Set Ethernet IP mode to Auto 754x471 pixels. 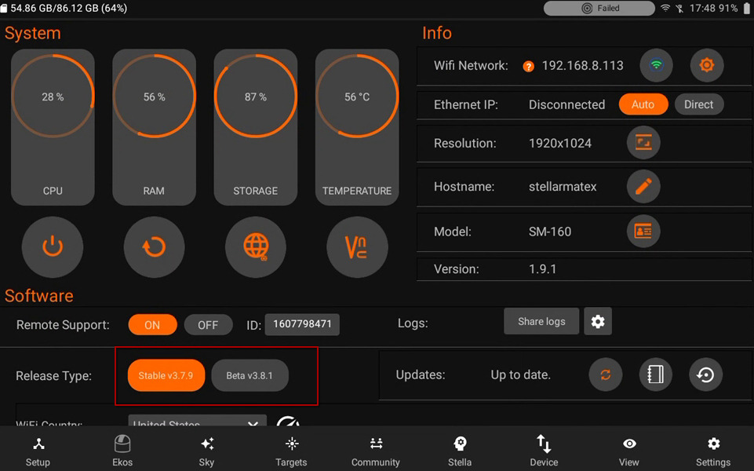643,104
